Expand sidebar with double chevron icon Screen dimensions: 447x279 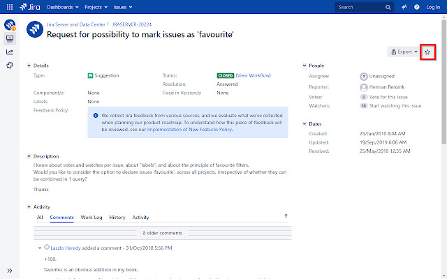10,271
